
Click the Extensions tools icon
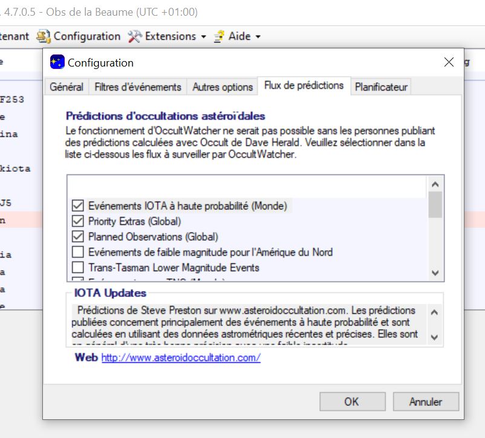pyautogui.click(x=135, y=36)
